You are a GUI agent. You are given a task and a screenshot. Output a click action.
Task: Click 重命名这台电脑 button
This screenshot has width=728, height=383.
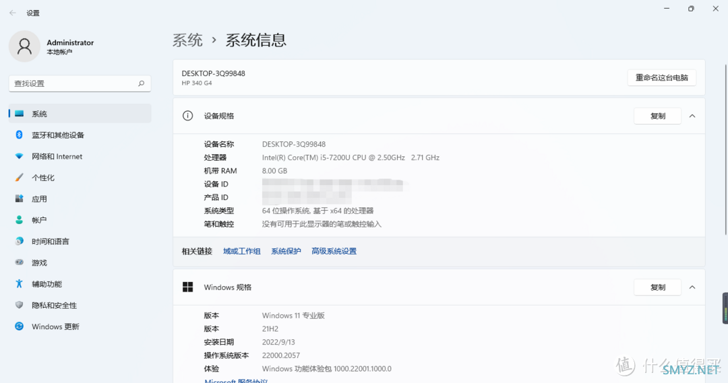662,77
